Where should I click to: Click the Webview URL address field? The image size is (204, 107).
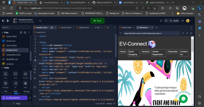point(152,33)
